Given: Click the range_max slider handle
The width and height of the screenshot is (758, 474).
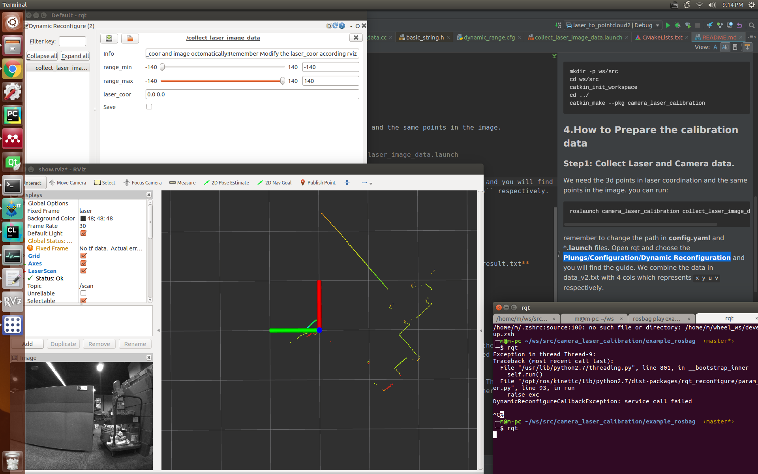Looking at the screenshot, I should 282,81.
